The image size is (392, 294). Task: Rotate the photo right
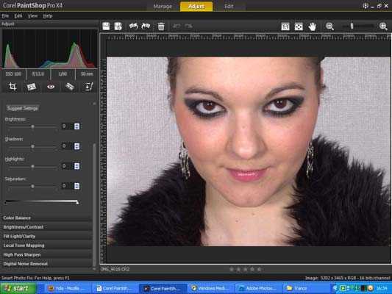(146, 26)
